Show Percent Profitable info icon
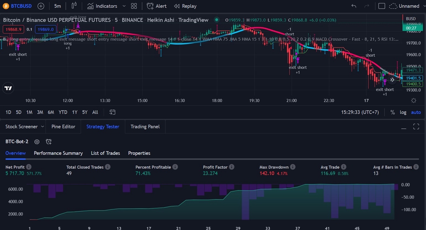 click(175, 167)
